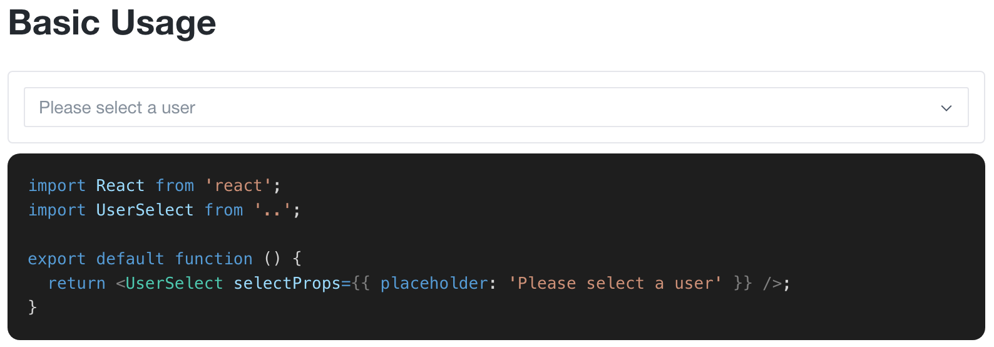Image resolution: width=994 pixels, height=347 pixels.
Task: Click the 'default' keyword in the code
Action: 130,259
